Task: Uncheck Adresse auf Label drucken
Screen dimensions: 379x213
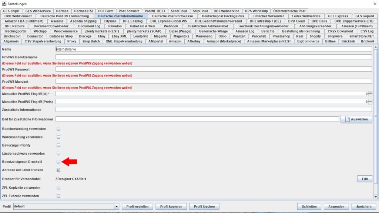Action: (x=58, y=170)
